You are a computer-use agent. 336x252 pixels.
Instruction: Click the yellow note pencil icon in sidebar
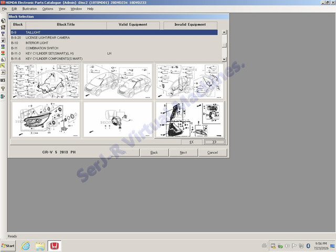pyautogui.click(x=3, y=66)
